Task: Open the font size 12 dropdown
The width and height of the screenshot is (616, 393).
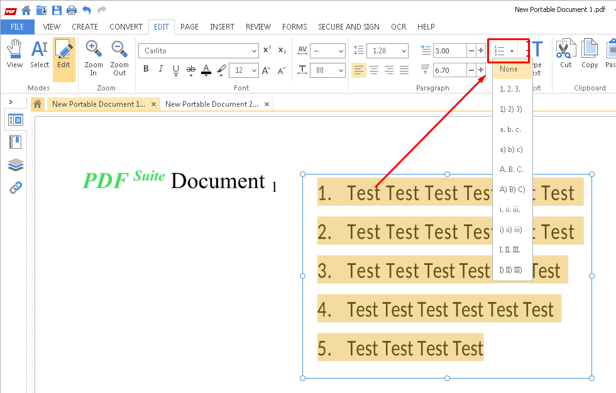Action: coord(254,70)
